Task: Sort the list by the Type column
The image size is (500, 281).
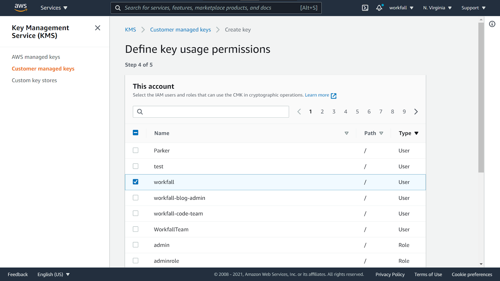Action: [416, 133]
